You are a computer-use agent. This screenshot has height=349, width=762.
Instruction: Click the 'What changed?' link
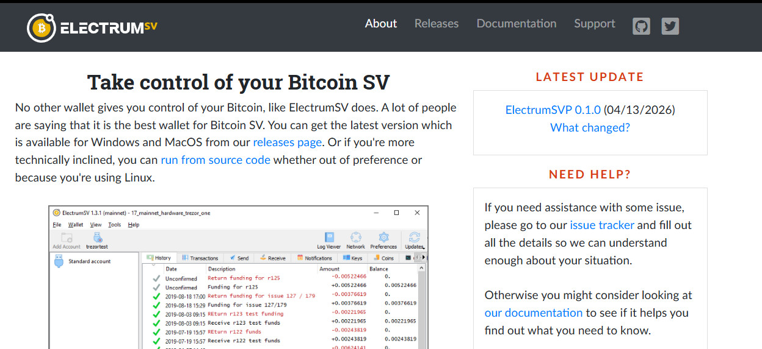pos(590,128)
